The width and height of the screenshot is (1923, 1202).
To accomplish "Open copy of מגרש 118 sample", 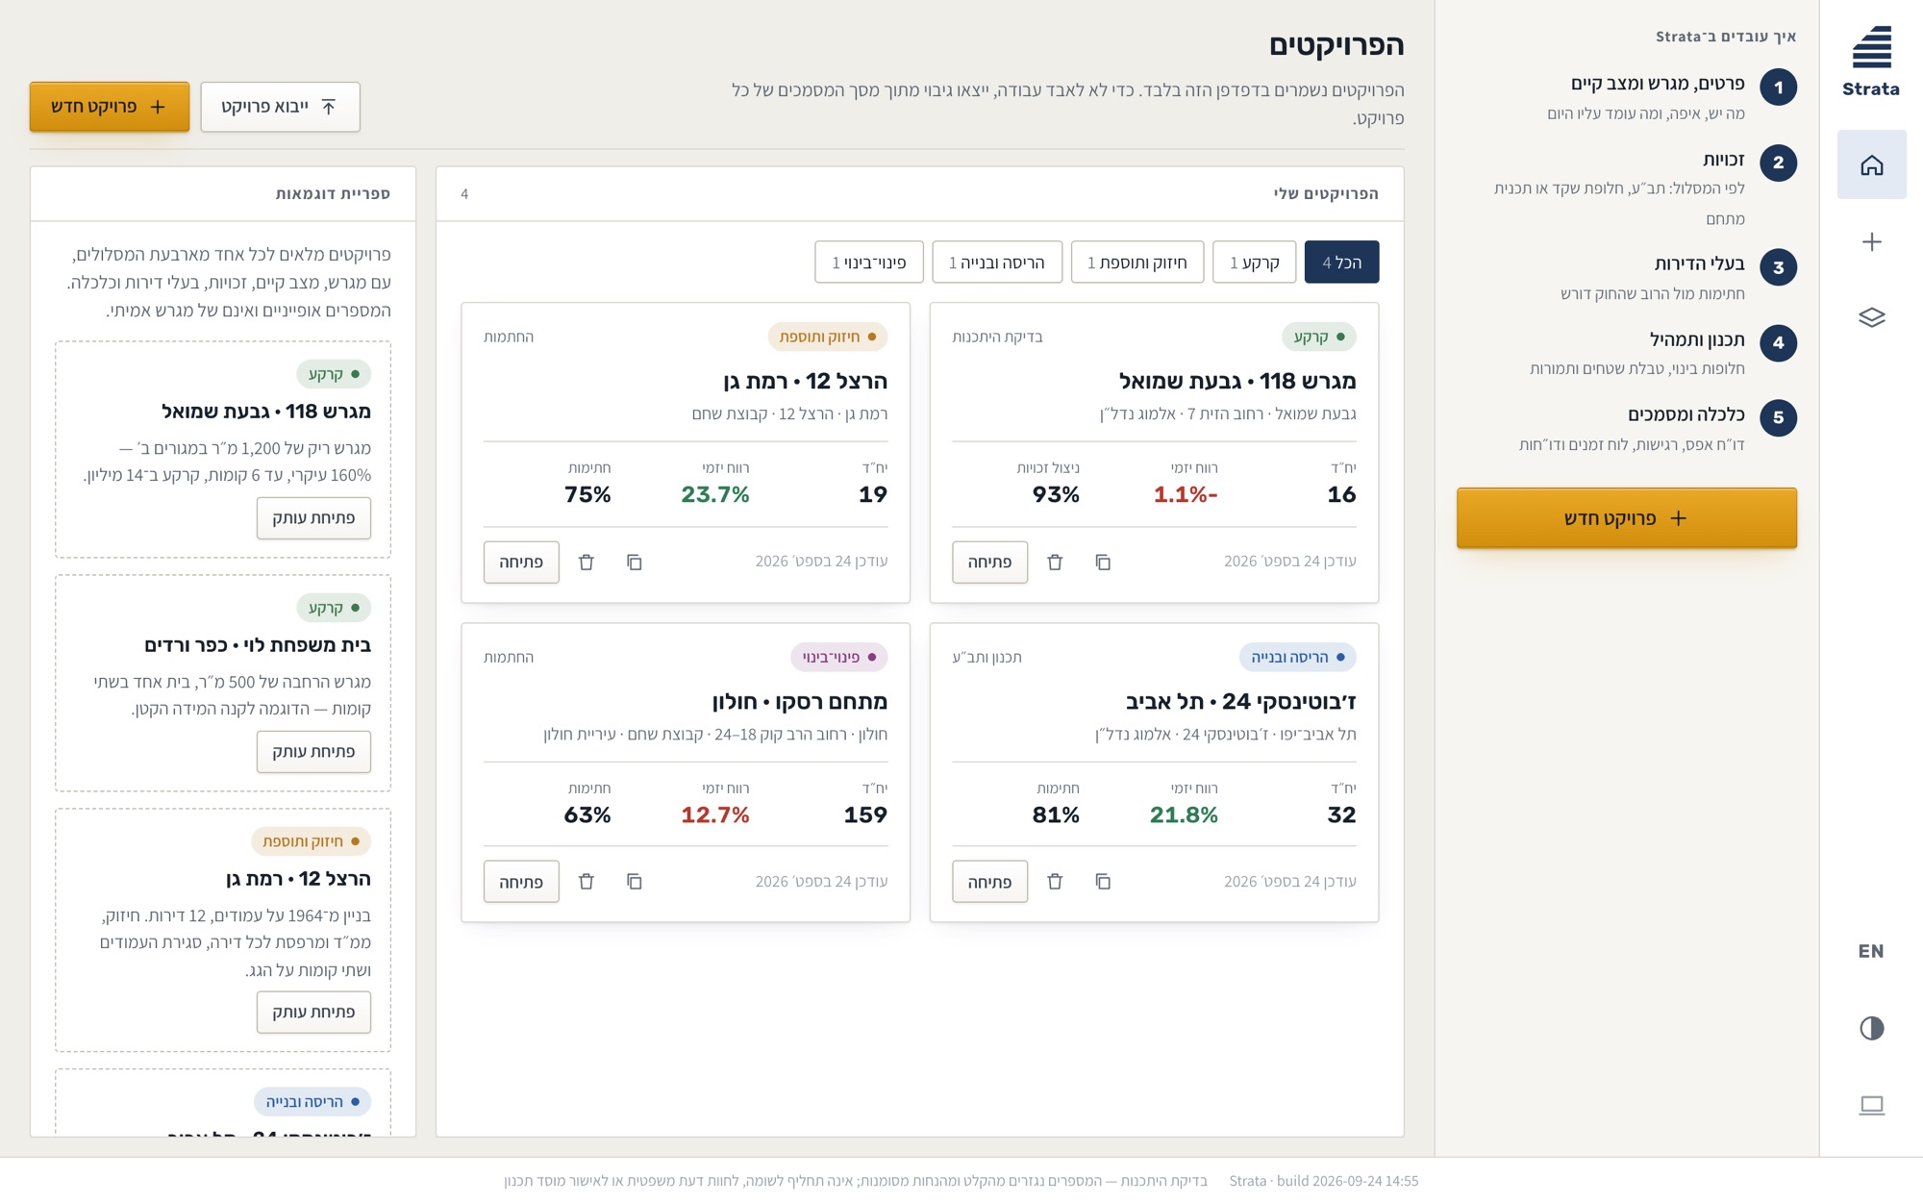I will click(x=313, y=518).
